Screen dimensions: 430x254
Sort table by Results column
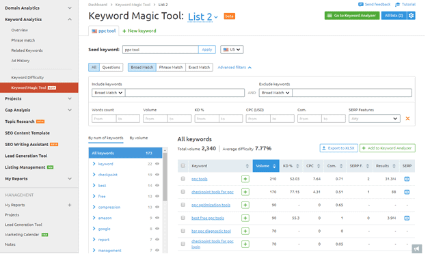click(x=394, y=166)
